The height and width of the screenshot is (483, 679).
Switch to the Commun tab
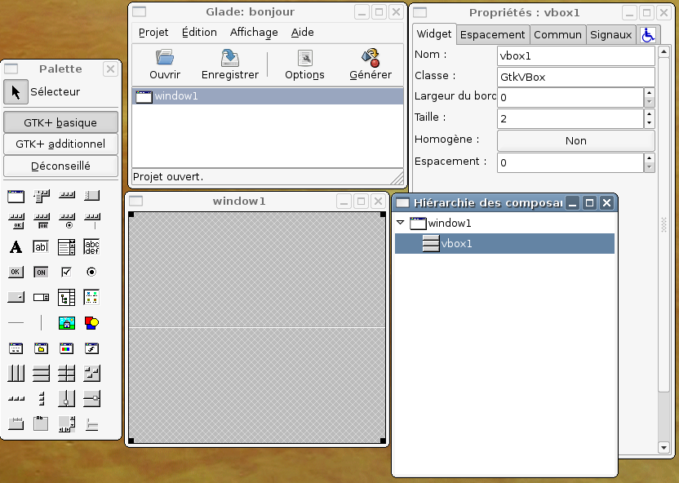click(x=557, y=34)
